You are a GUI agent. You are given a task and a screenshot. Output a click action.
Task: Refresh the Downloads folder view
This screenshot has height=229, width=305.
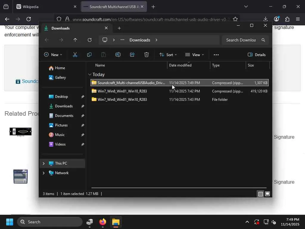tap(90, 40)
